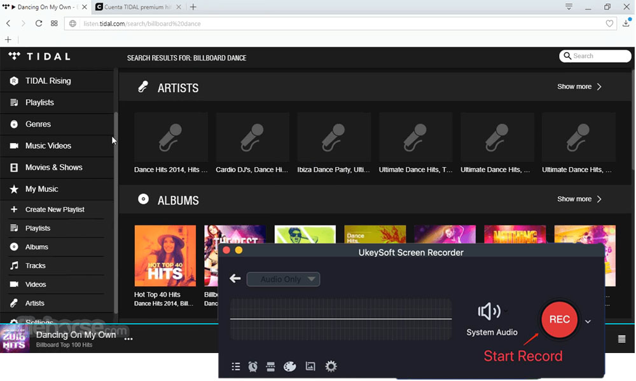The width and height of the screenshot is (636, 381).
Task: Show more Albums results
Action: click(579, 199)
